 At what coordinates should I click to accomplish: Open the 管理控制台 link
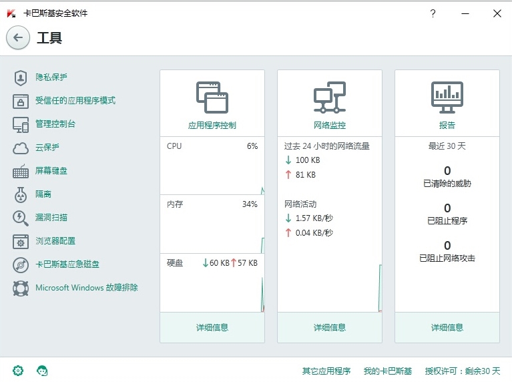point(55,124)
